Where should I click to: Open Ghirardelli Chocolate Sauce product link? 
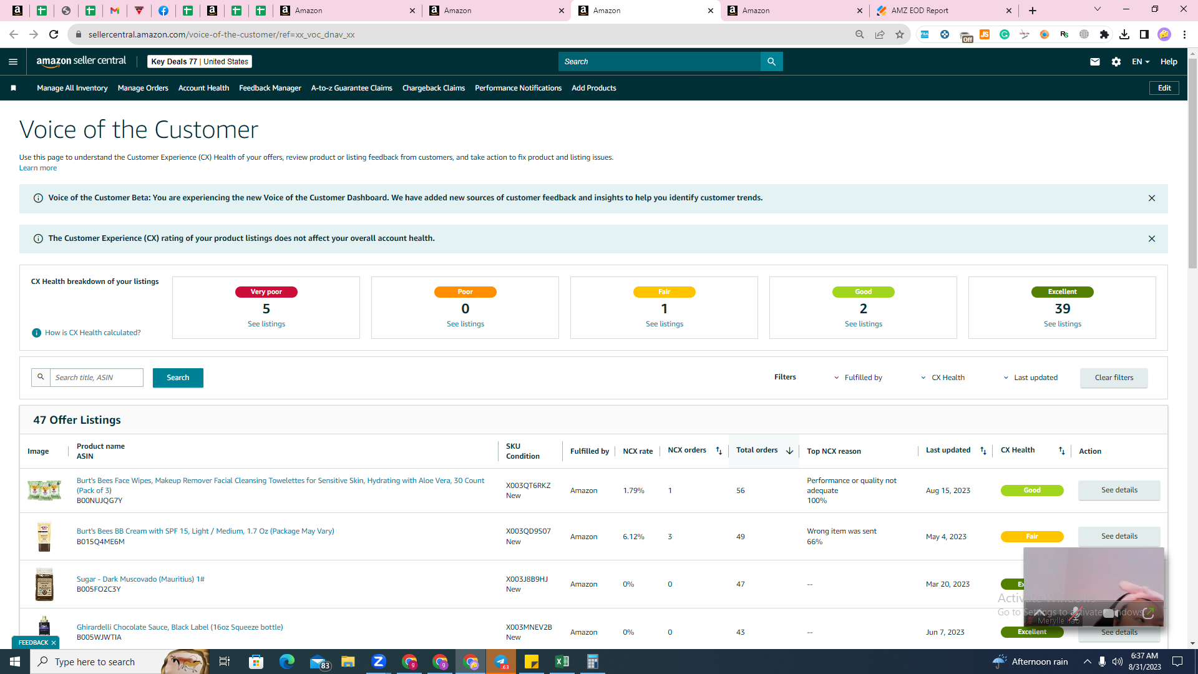click(x=180, y=627)
